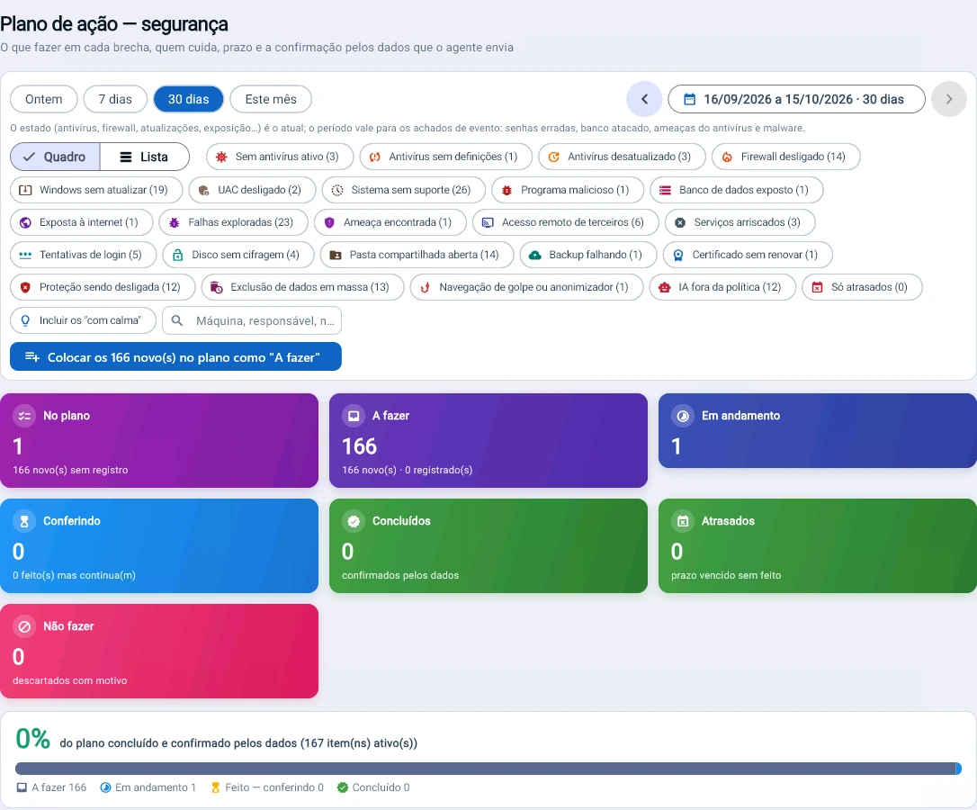Click the Não fazer blocked icon
This screenshot has height=810, width=977.
click(x=24, y=626)
